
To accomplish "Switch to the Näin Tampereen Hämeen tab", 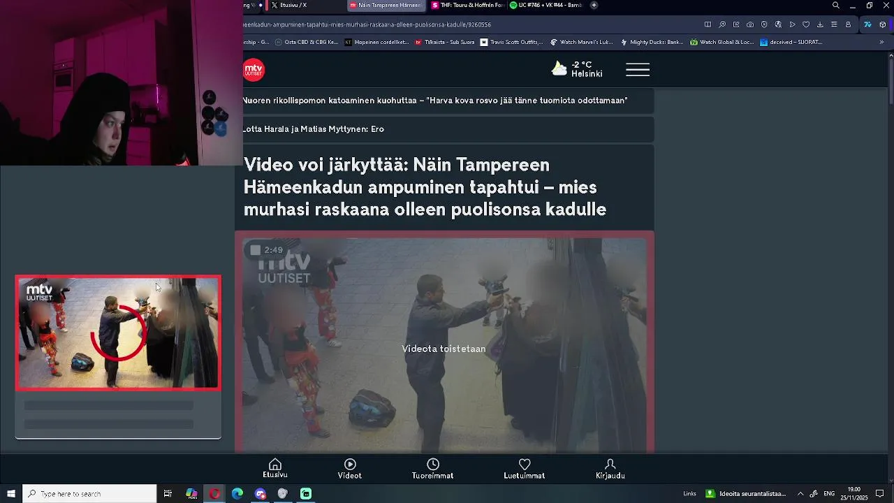I will (x=386, y=5).
